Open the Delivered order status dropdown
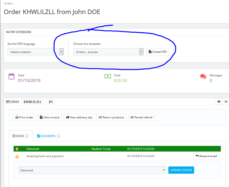 click(92, 170)
